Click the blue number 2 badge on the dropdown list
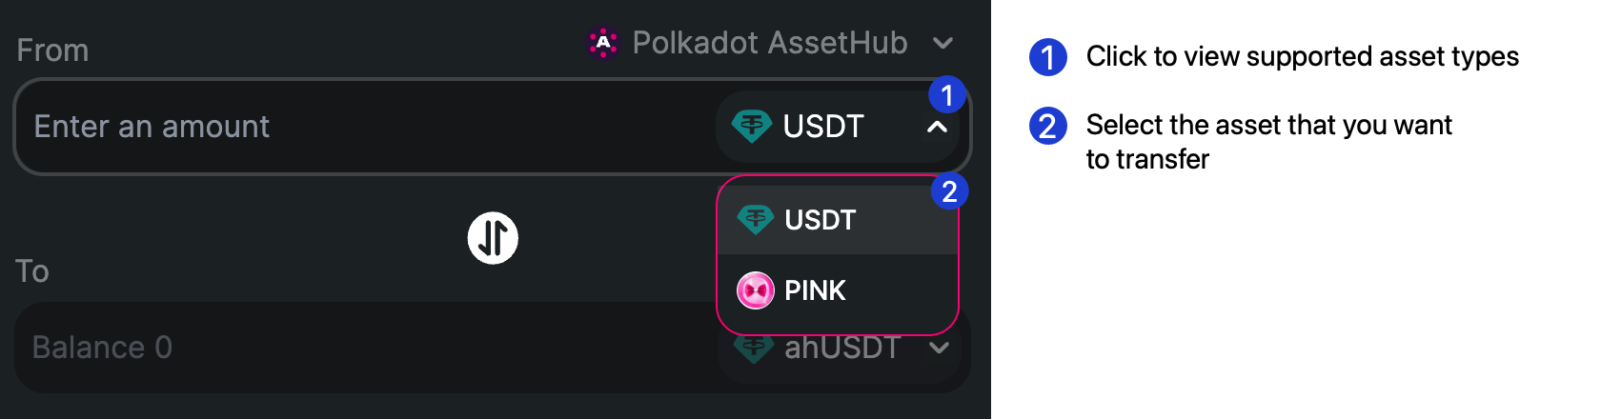The width and height of the screenshot is (1601, 419). pyautogui.click(x=949, y=192)
